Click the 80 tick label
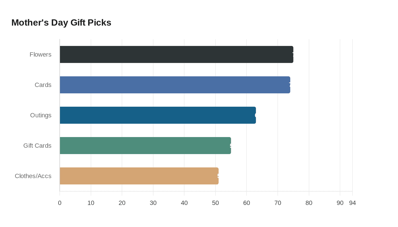398x227 pixels. click(309, 203)
